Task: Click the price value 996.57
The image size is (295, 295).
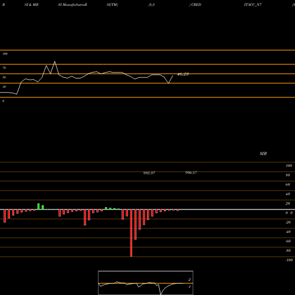Action: point(191,172)
